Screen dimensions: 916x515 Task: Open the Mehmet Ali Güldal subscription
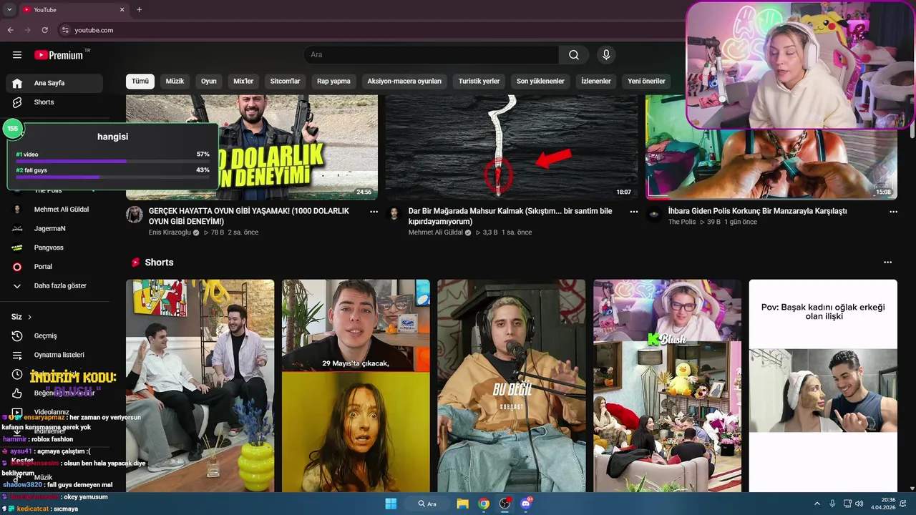pyautogui.click(x=54, y=210)
